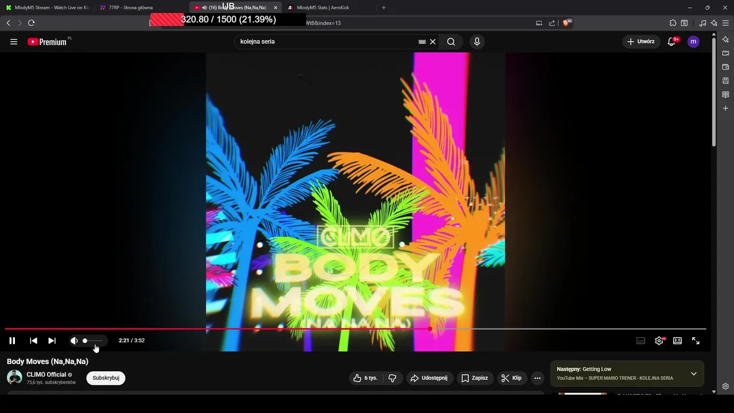Go back in browser history
The image size is (734, 413).
[8, 23]
